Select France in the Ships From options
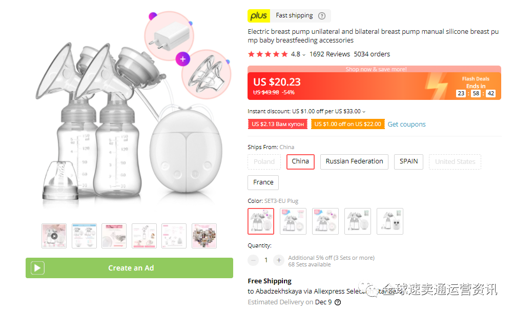514x312 pixels. [263, 182]
